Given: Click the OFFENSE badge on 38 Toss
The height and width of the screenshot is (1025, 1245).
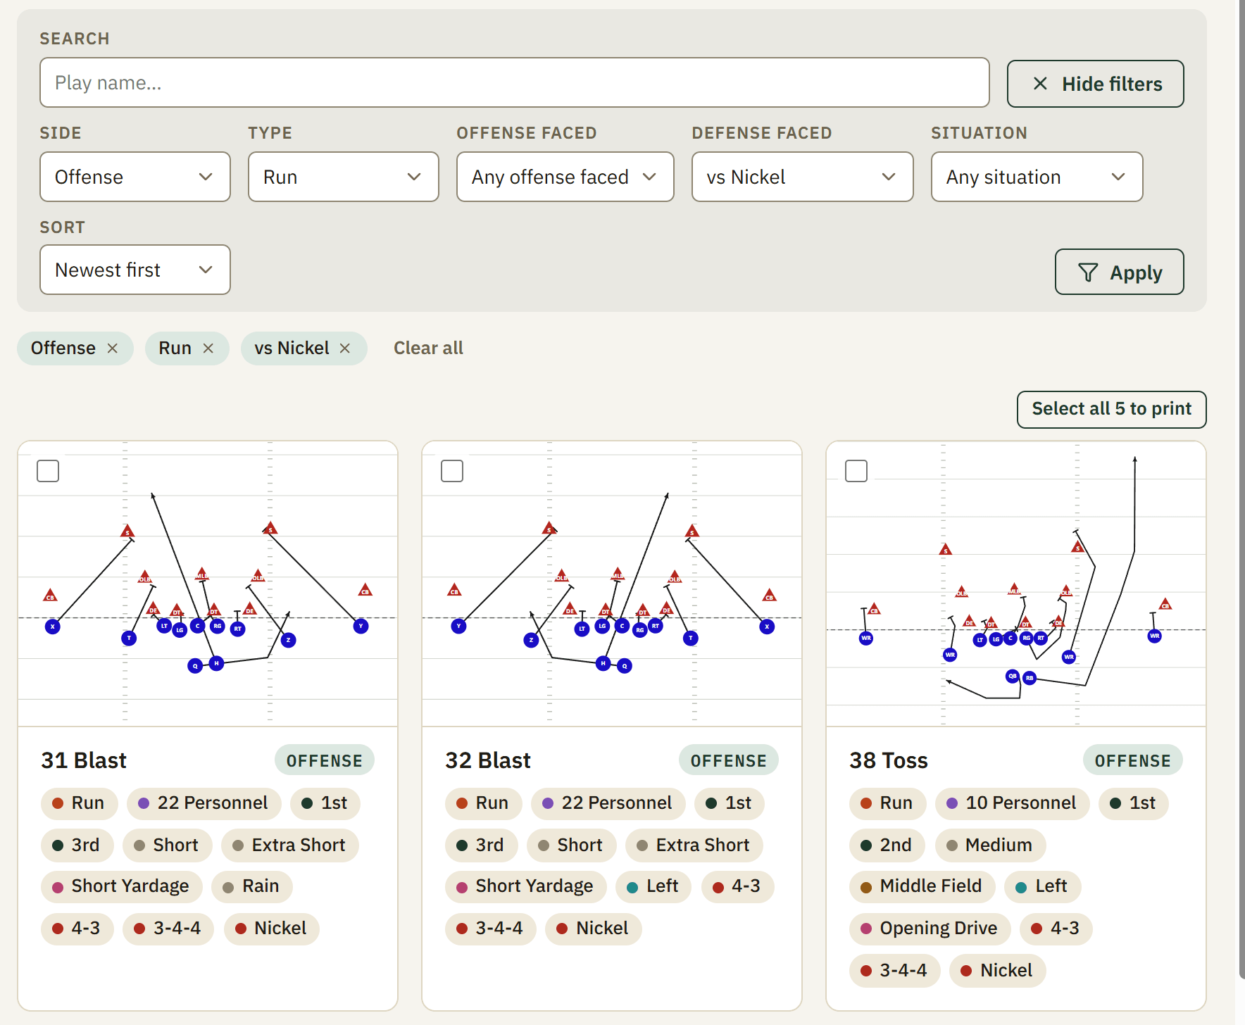Looking at the screenshot, I should point(1132,760).
